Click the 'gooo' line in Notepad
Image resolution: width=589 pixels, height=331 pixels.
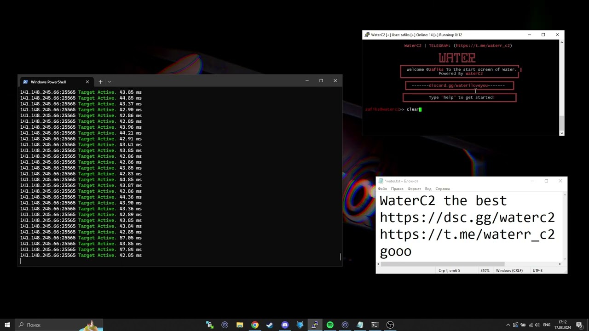(x=395, y=251)
